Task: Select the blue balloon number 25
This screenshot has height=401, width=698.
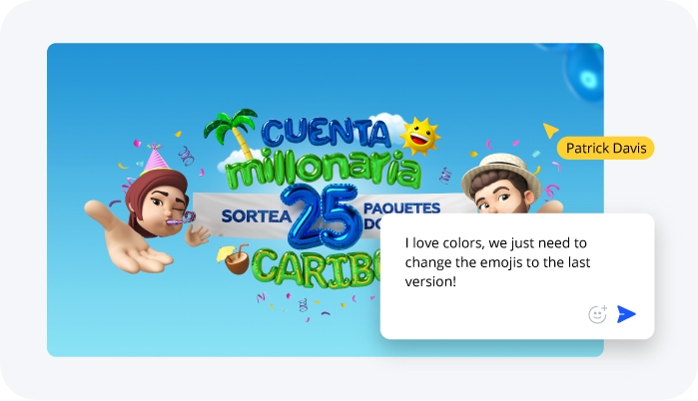Action: tap(323, 216)
